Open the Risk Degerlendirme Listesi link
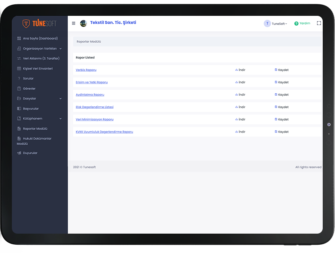 pos(95,107)
